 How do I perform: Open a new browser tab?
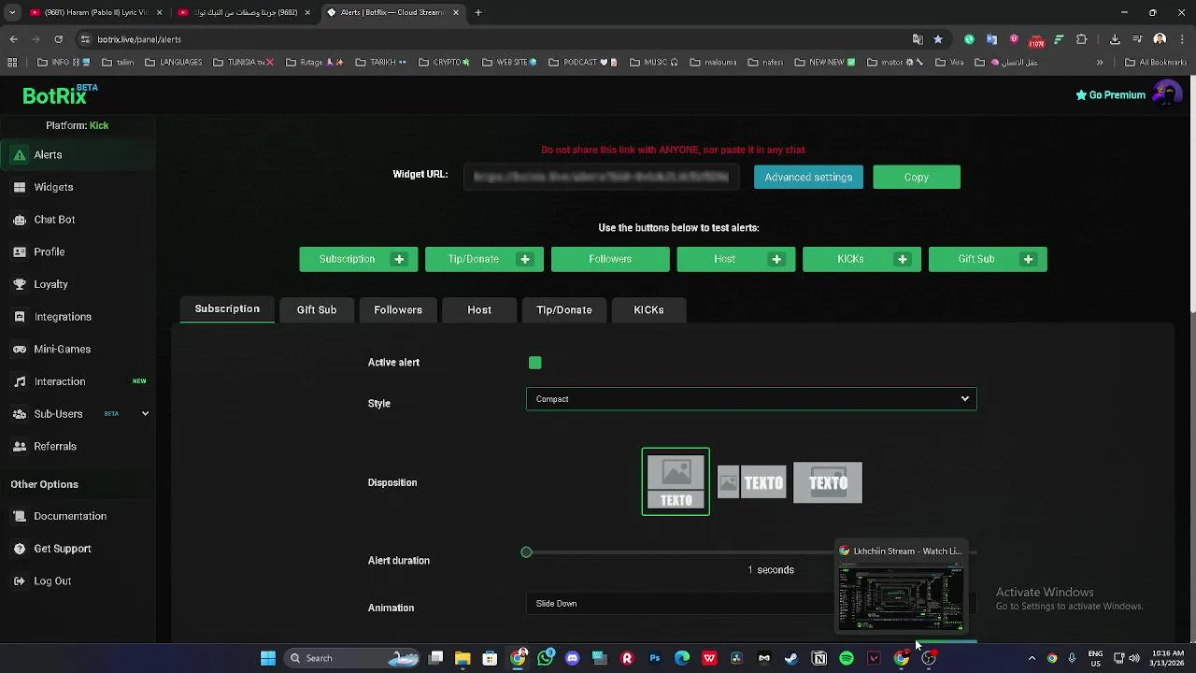pos(478,12)
